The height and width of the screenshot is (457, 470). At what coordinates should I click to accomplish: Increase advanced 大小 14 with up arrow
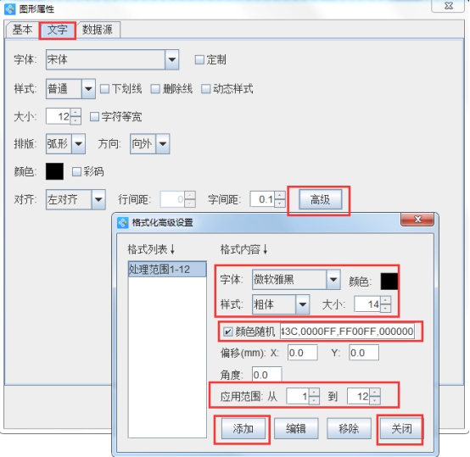385,300
